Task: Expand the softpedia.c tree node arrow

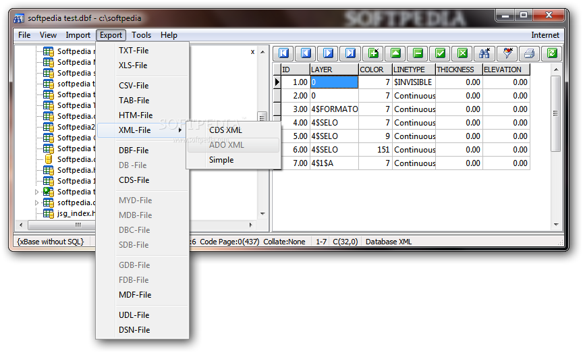Action: [36, 202]
